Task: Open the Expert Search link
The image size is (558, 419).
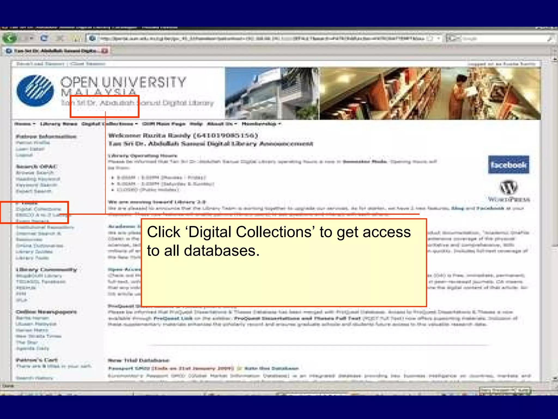Action: pos(33,191)
